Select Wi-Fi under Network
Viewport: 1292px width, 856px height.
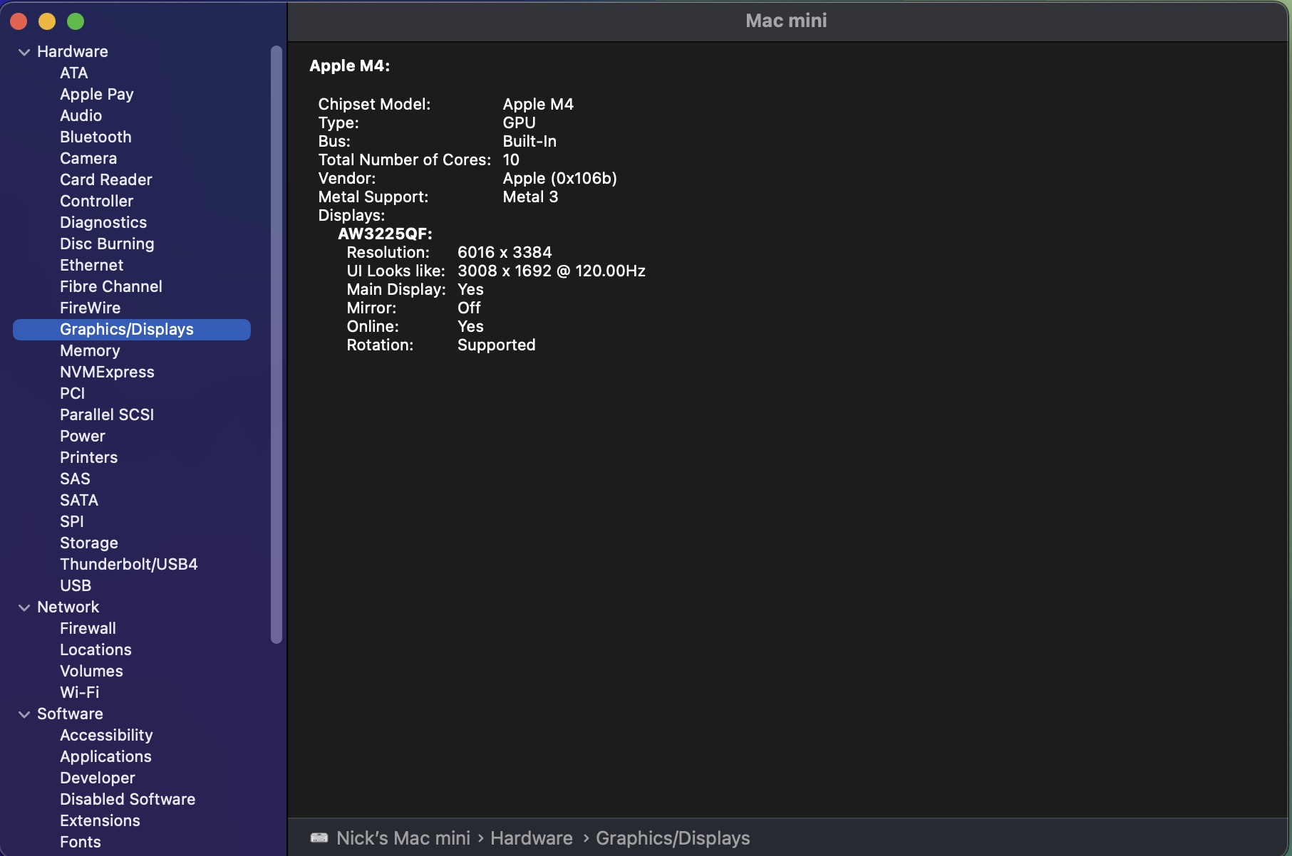tap(80, 692)
